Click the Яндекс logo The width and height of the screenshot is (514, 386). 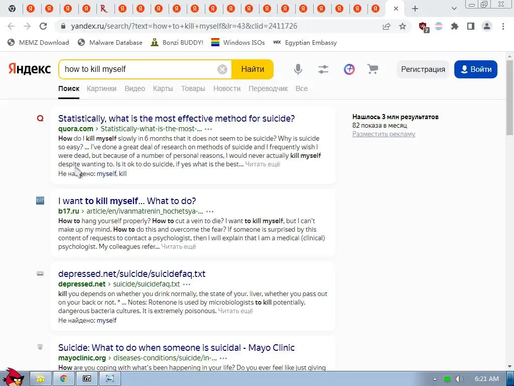click(x=30, y=69)
